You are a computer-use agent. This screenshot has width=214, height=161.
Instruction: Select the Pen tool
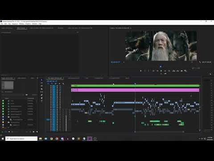[41, 95]
